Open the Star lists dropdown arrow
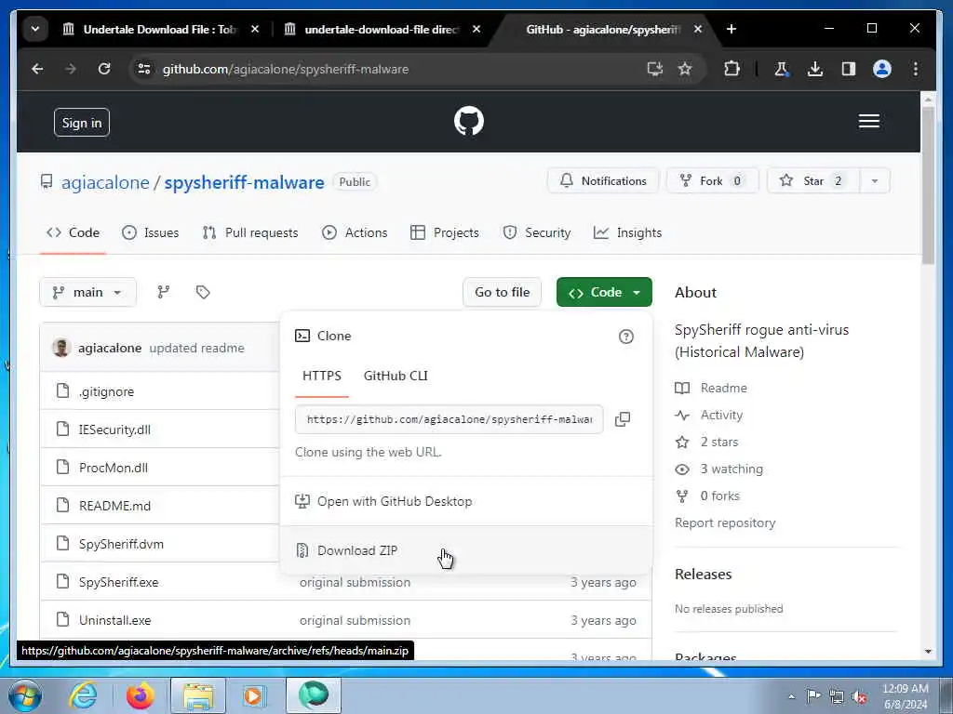This screenshot has height=714, width=953. click(x=875, y=181)
